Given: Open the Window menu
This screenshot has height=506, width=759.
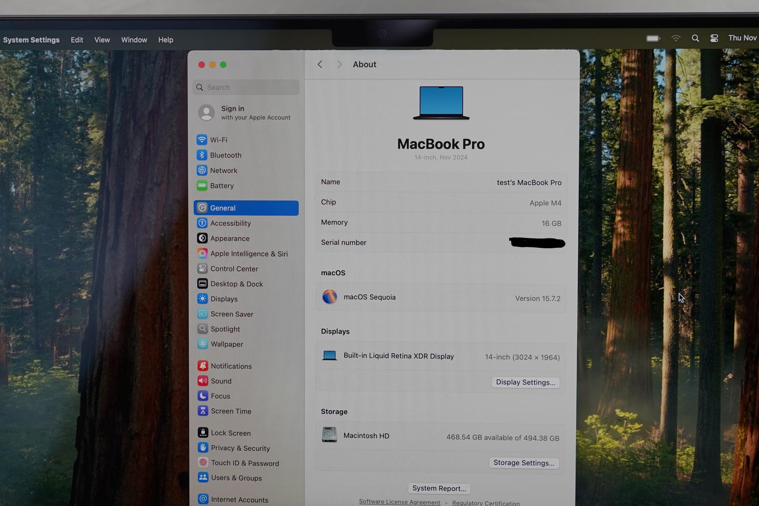Looking at the screenshot, I should (134, 40).
